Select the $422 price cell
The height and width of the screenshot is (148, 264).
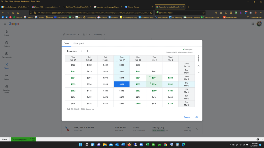(x=73, y=65)
